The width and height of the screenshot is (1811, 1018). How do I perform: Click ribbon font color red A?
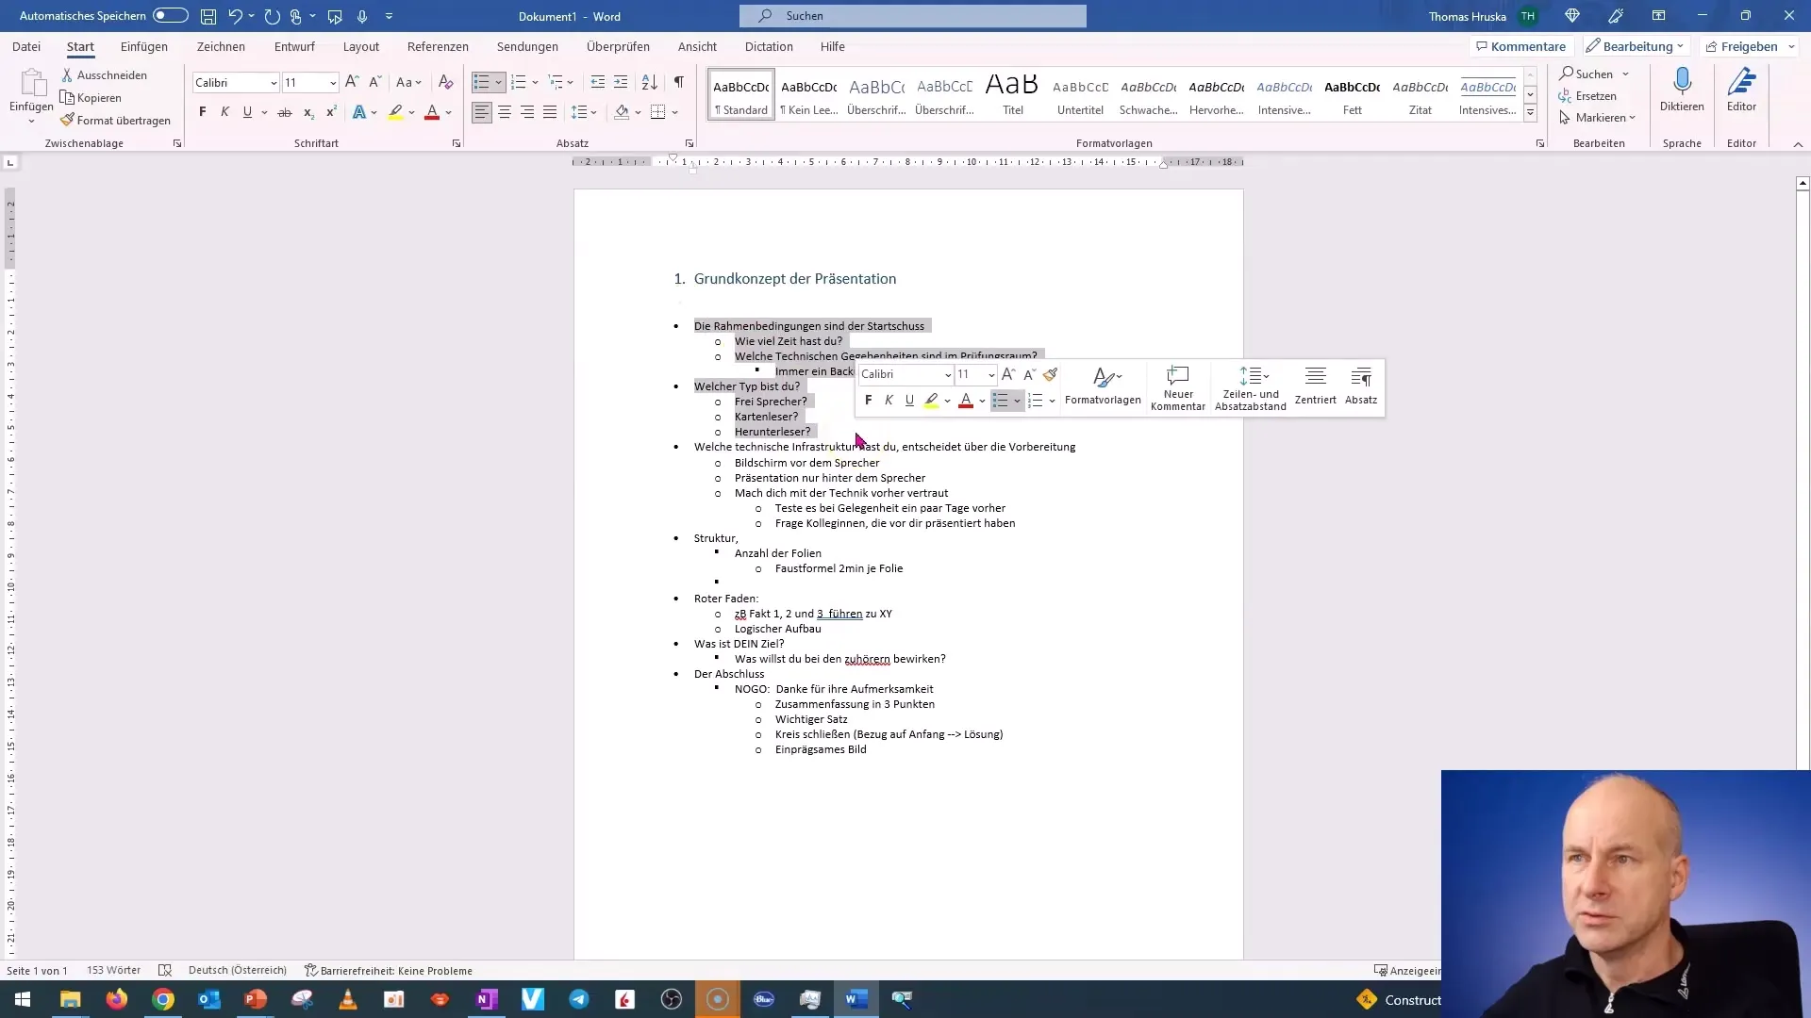pyautogui.click(x=432, y=112)
